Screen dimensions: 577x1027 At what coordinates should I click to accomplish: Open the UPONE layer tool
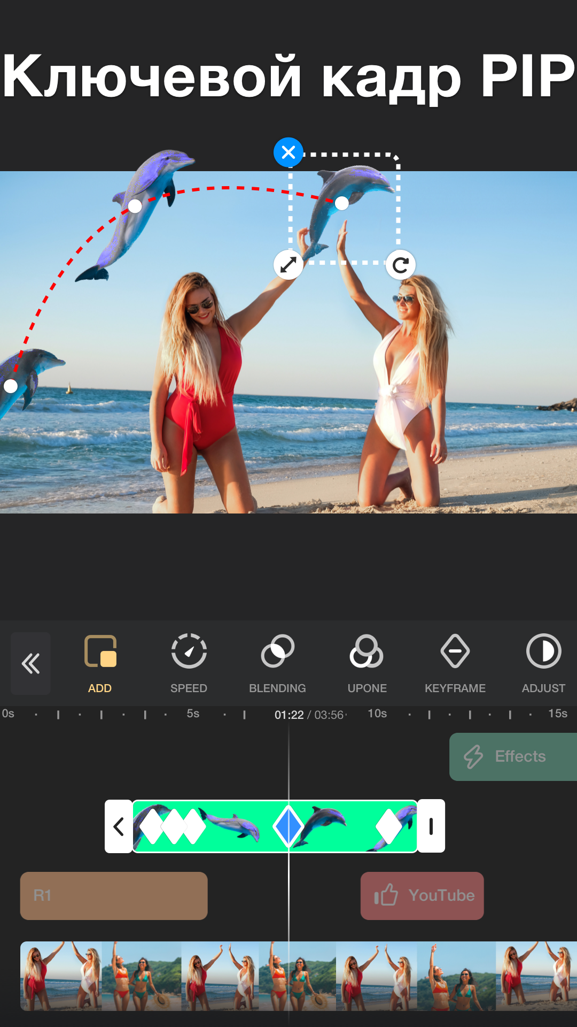367,664
